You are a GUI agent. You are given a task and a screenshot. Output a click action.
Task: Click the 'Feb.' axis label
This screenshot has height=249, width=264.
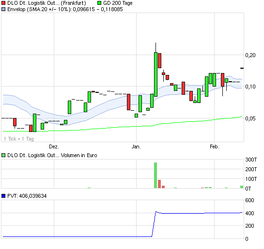pyautogui.click(x=215, y=146)
